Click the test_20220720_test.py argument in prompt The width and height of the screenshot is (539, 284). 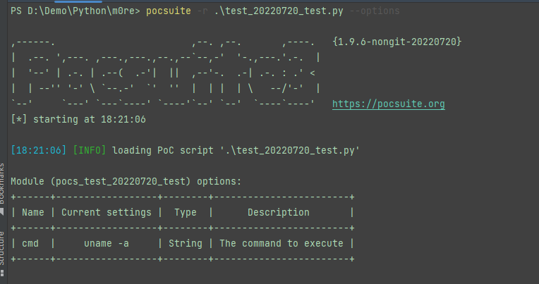[279, 11]
